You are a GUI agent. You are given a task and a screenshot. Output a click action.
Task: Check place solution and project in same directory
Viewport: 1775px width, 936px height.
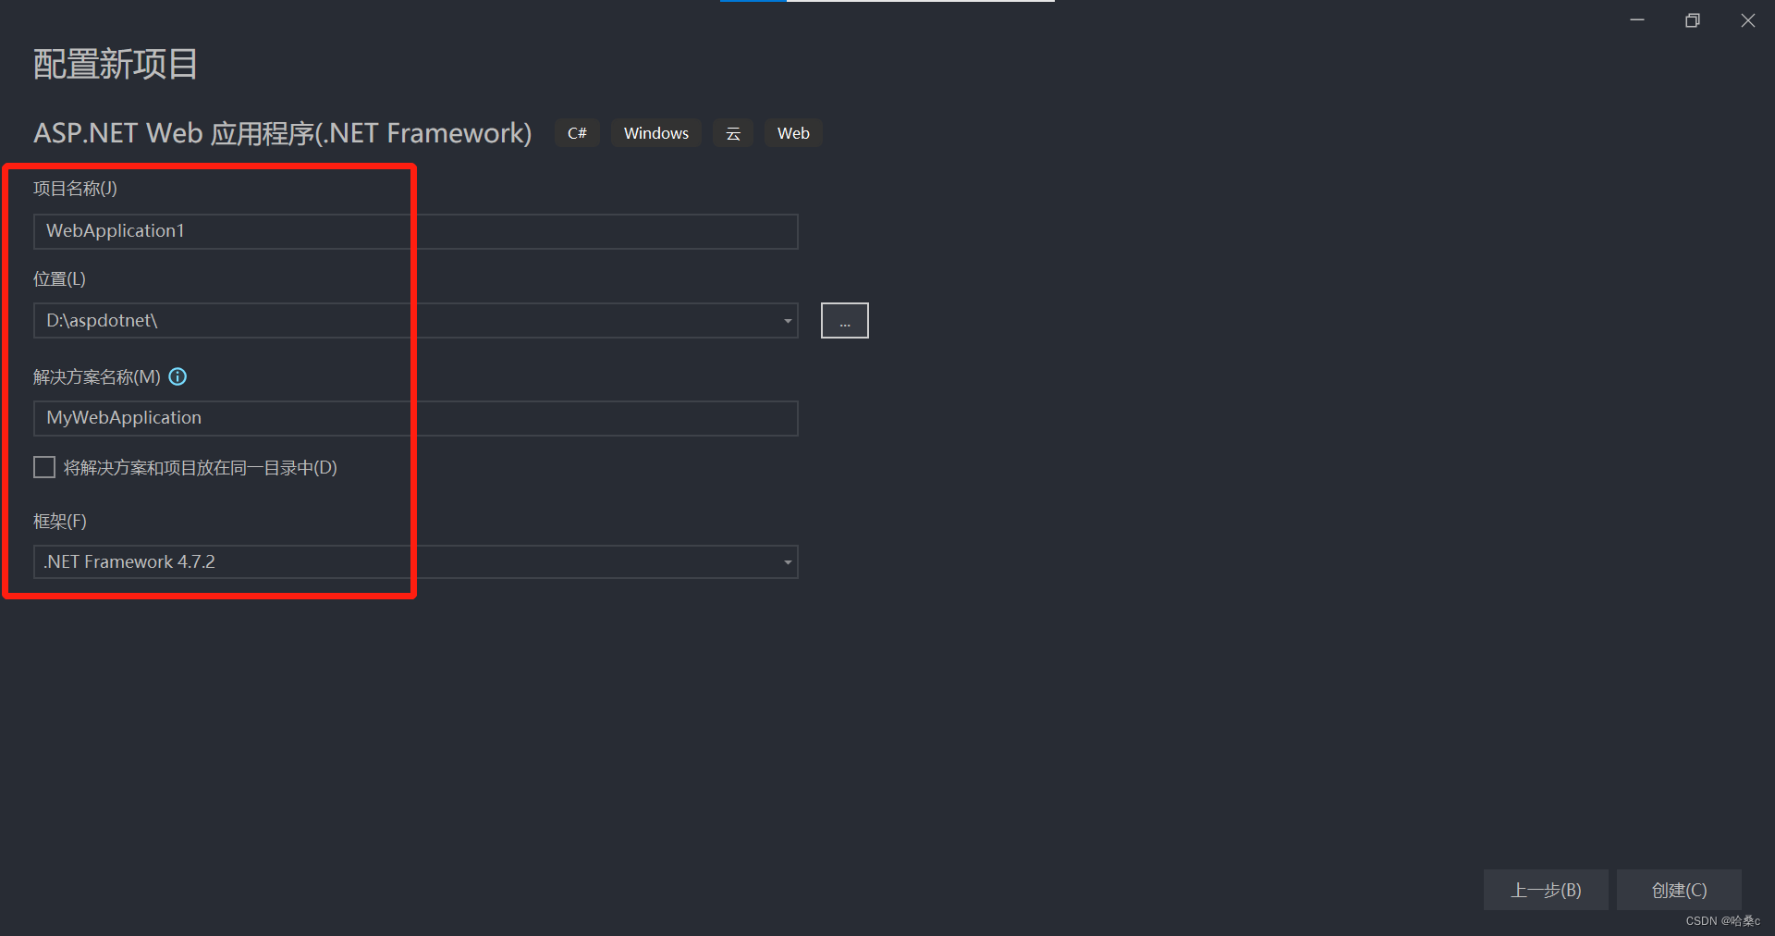point(44,467)
